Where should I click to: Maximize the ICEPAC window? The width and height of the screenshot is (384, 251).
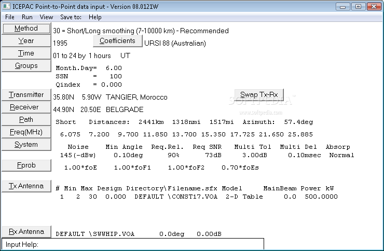[x=358, y=7]
